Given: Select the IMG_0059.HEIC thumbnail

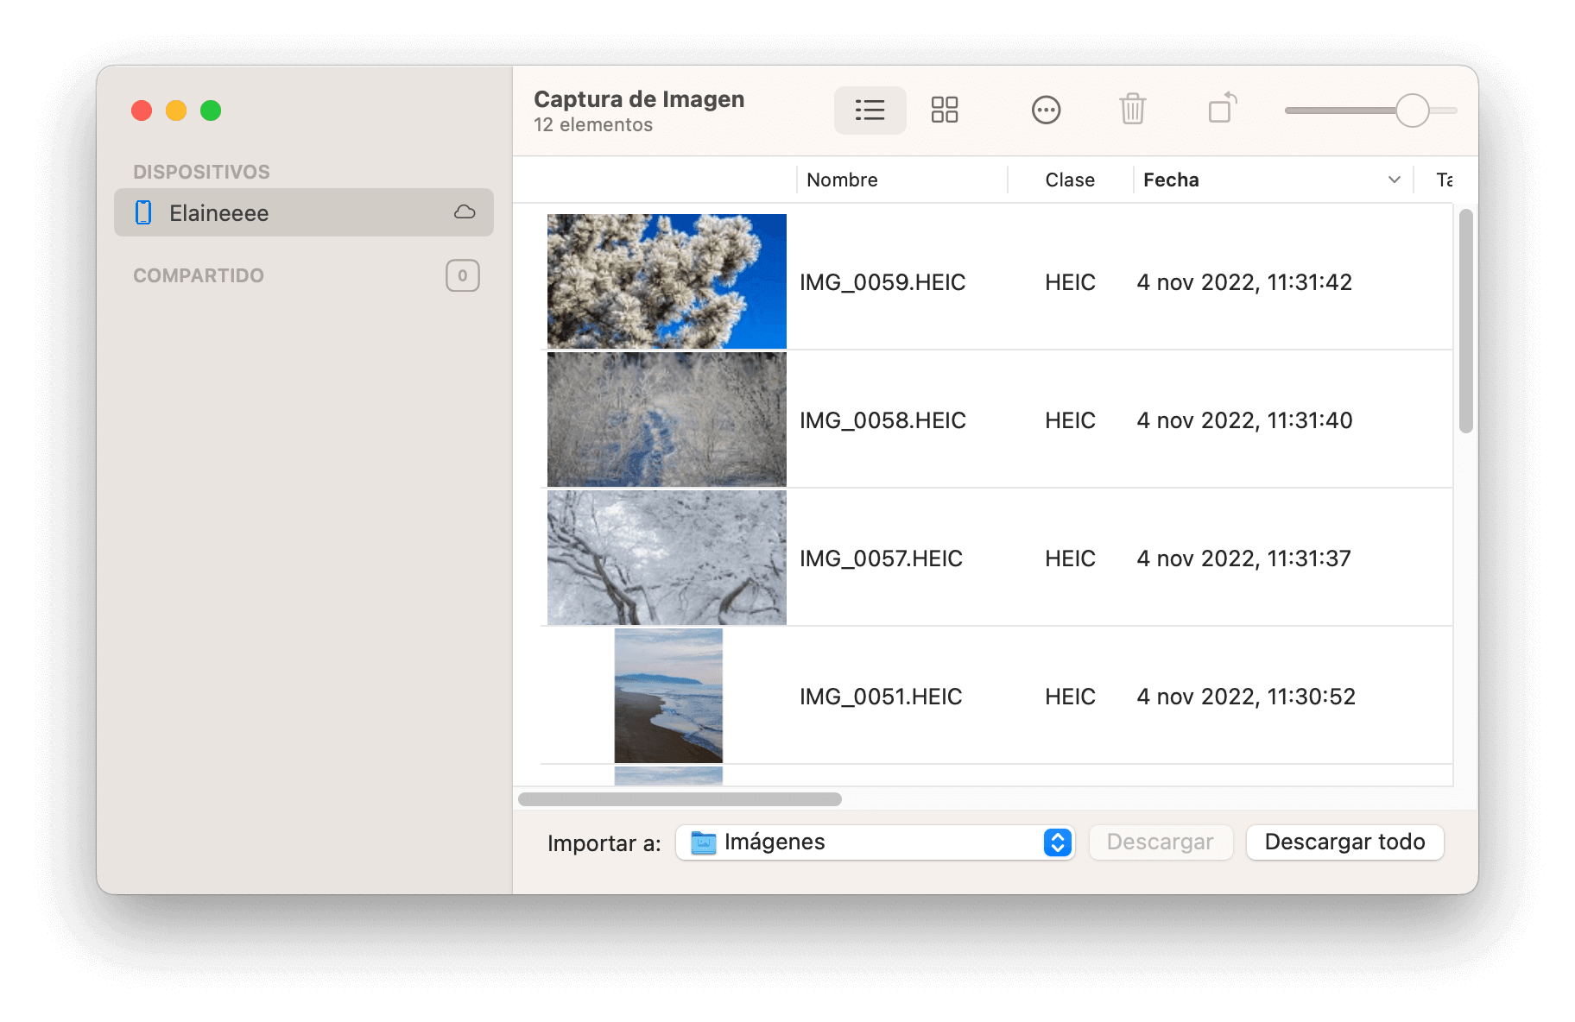Looking at the screenshot, I should tap(667, 281).
